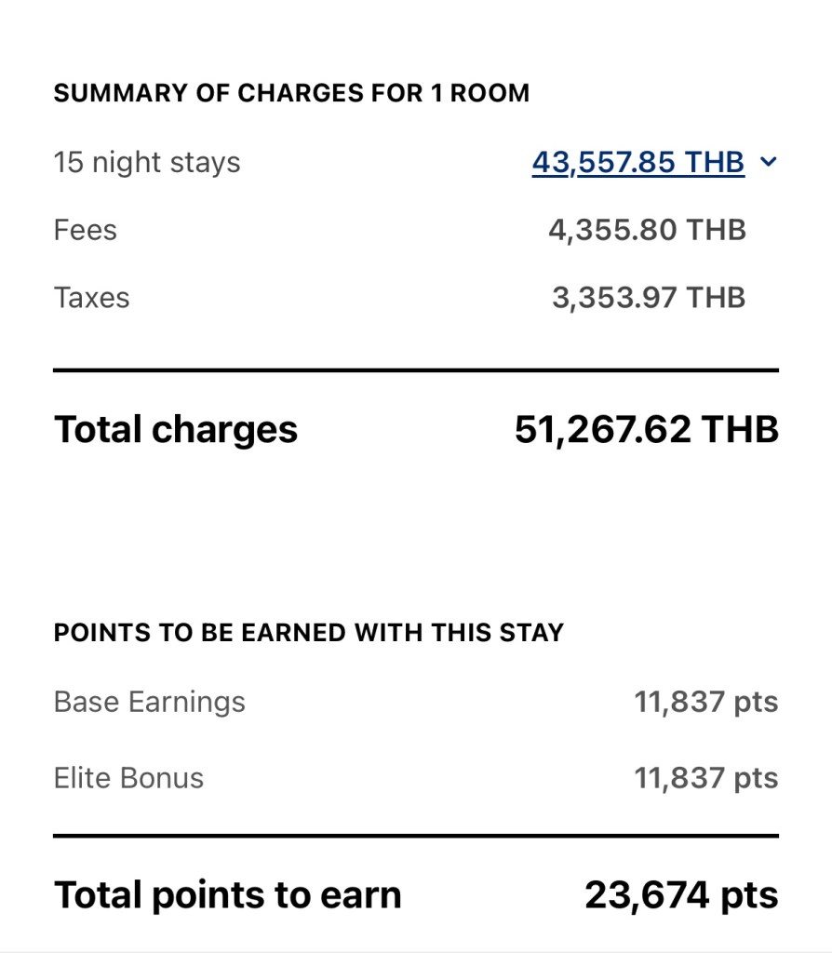Click the '15 night stays' label
832x953 pixels.
click(147, 163)
